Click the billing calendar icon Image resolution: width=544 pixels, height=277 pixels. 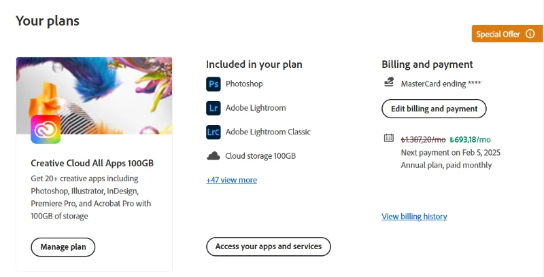point(388,138)
